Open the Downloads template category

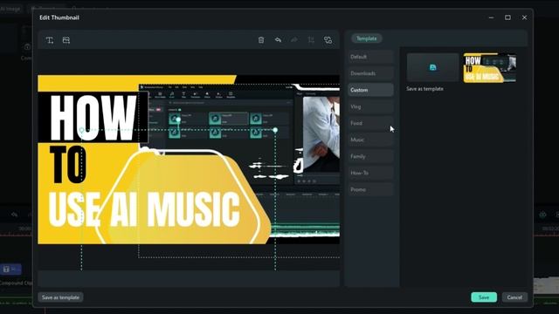point(370,73)
